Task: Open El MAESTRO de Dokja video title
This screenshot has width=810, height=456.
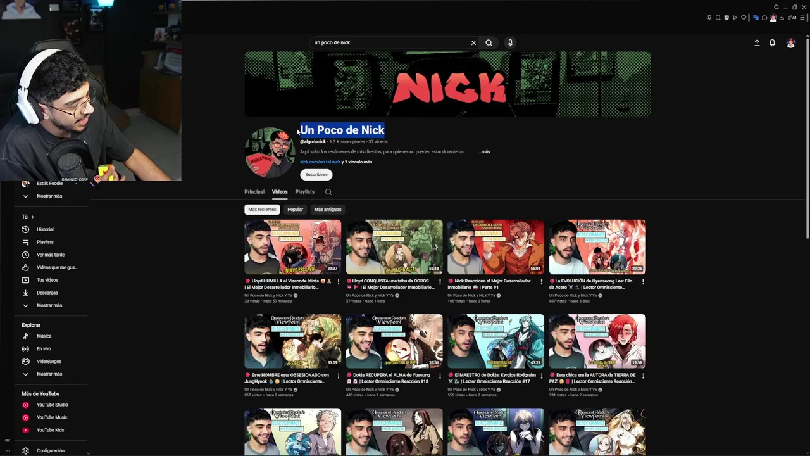Action: point(492,378)
